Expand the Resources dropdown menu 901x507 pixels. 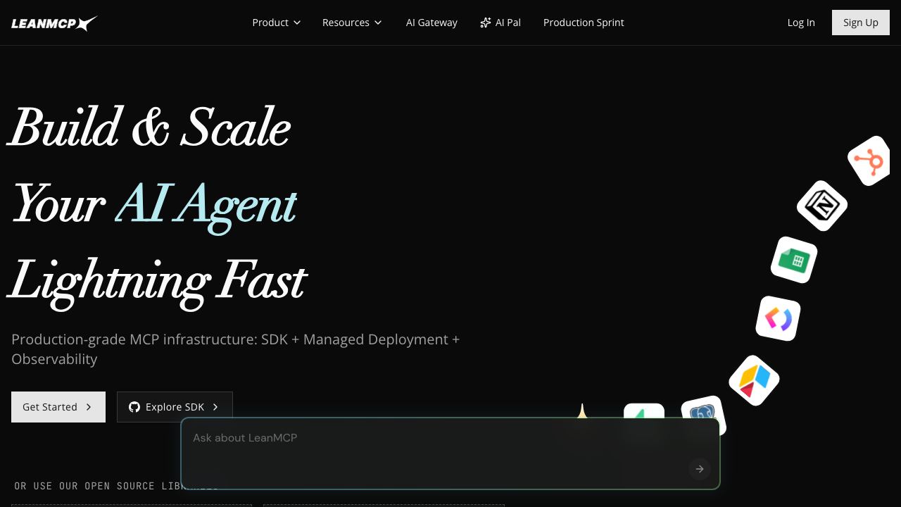coord(352,23)
